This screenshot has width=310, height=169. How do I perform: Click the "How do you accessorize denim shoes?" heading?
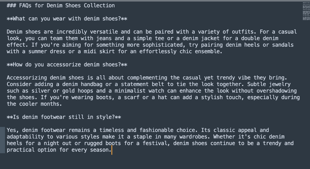tap(67, 65)
